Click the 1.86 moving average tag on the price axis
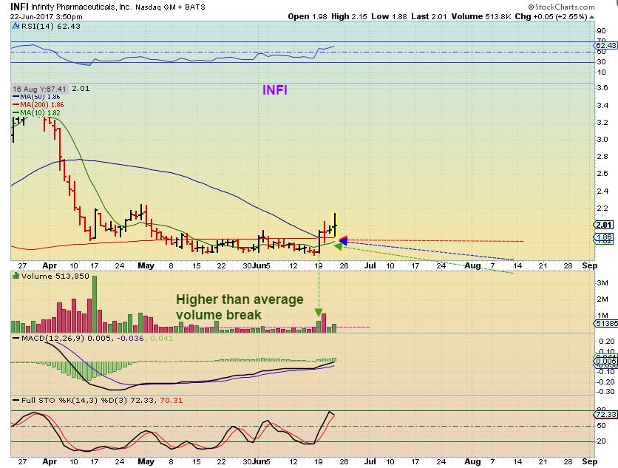This screenshot has height=468, width=618. [x=604, y=237]
